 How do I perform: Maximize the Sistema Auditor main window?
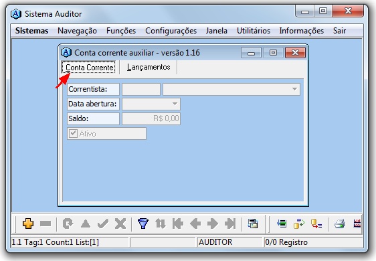[x=322, y=11]
